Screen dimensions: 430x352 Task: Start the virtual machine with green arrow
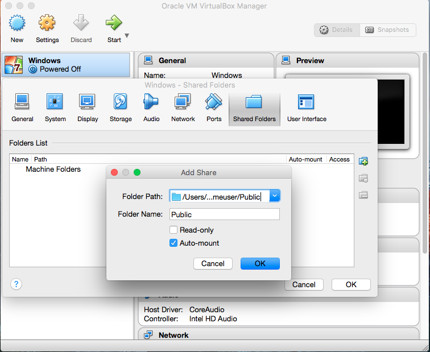[114, 23]
